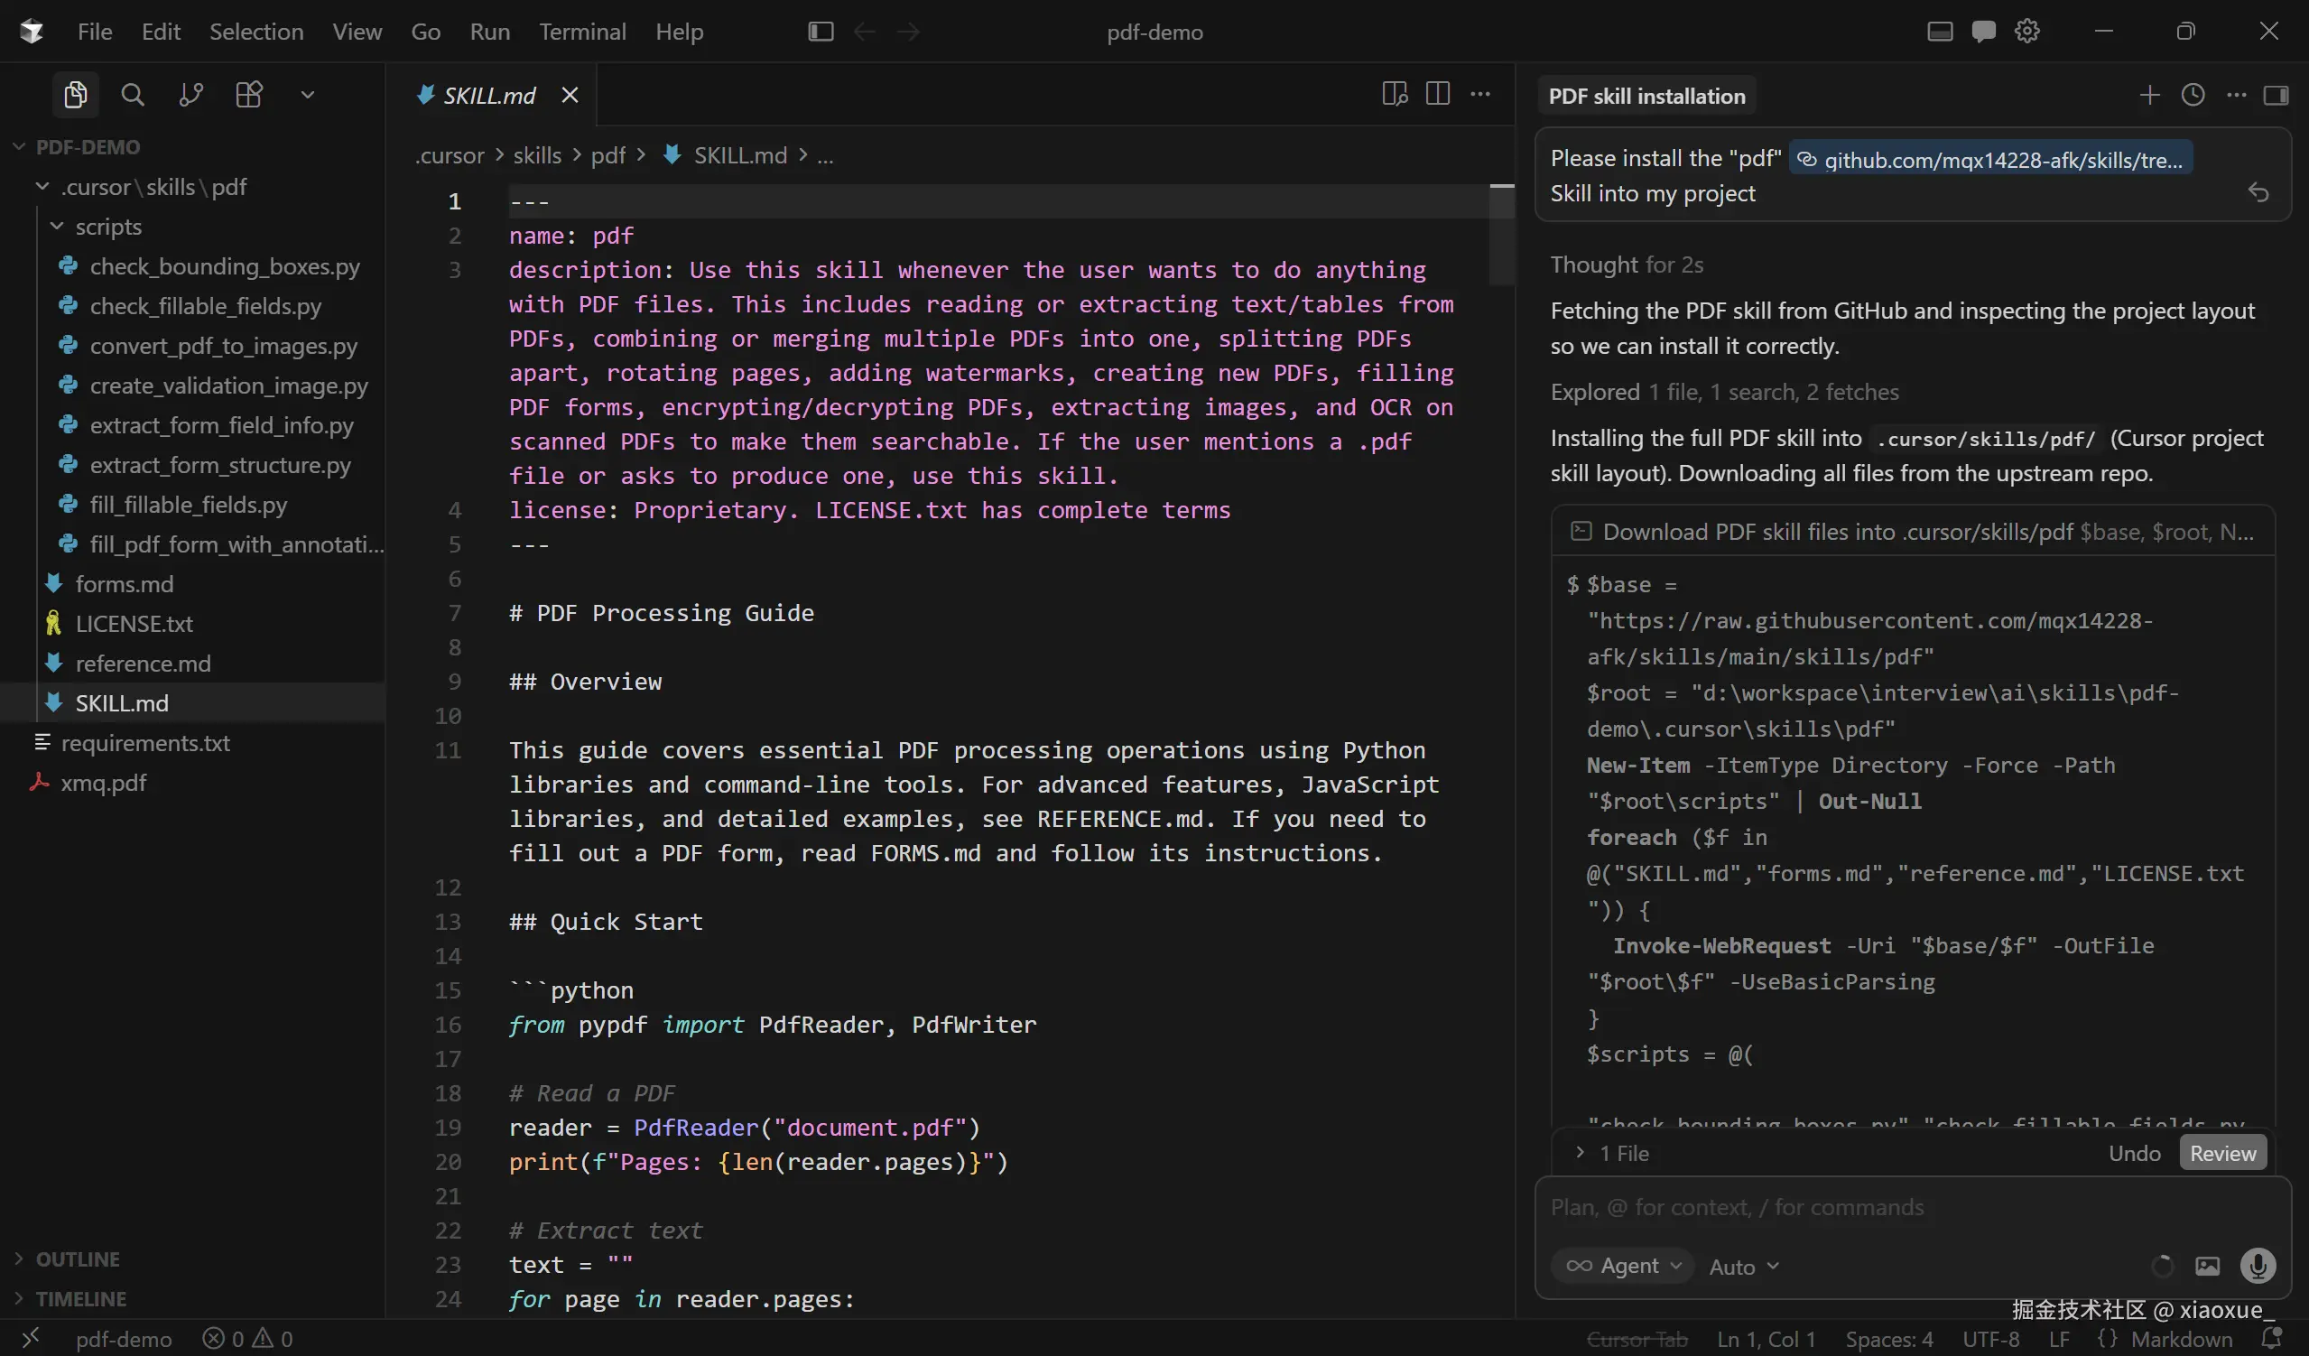Open Cursor settings using the gear icon
This screenshot has height=1356, width=2309.
(2026, 32)
